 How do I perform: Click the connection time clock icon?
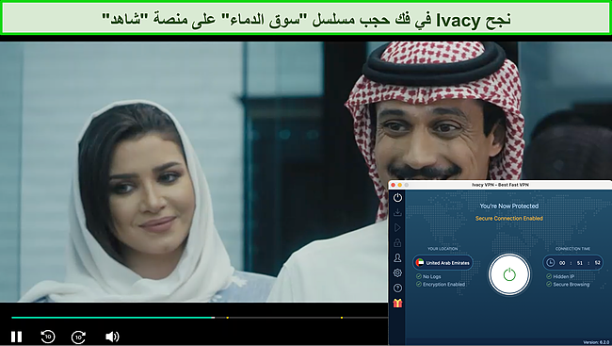pos(551,263)
